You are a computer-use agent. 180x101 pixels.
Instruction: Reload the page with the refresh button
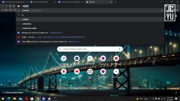click(10, 6)
